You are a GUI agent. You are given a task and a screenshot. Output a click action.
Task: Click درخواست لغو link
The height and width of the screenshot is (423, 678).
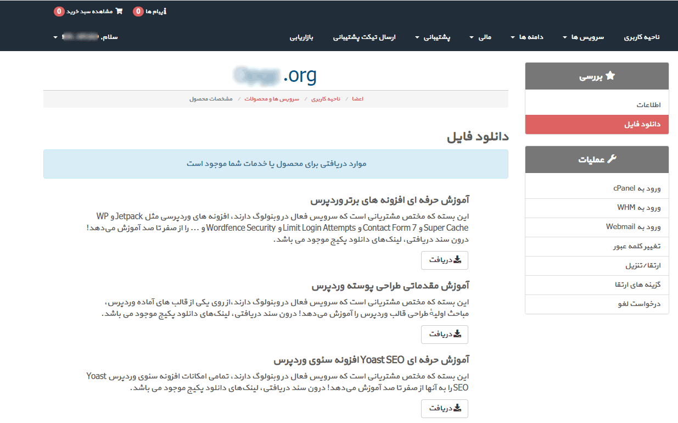(597, 304)
